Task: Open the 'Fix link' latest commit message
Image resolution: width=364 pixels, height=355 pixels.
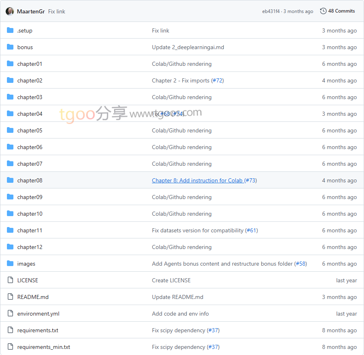Action: [x=56, y=11]
